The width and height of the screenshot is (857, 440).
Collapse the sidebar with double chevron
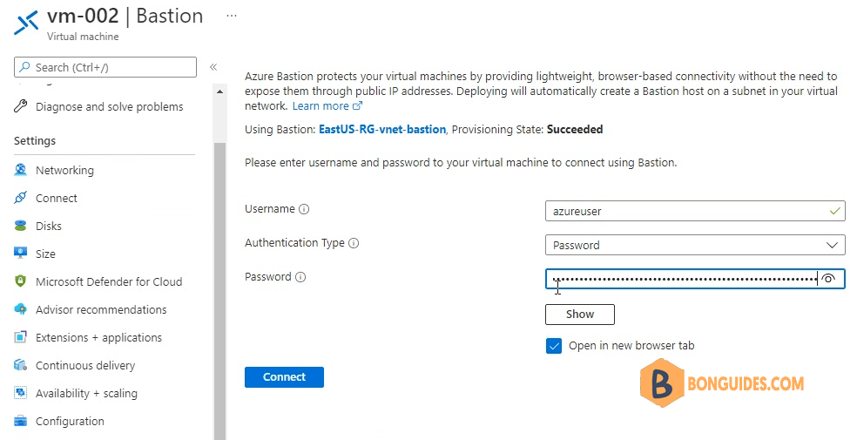coord(213,67)
